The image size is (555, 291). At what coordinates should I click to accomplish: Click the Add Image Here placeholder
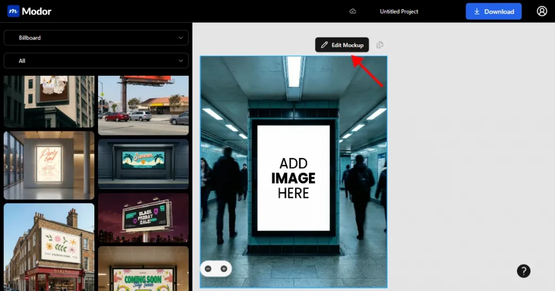point(293,178)
